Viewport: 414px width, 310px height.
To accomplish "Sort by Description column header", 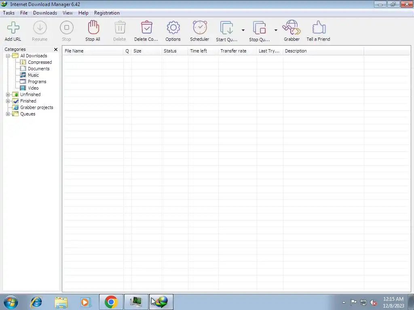I will click(x=323, y=51).
